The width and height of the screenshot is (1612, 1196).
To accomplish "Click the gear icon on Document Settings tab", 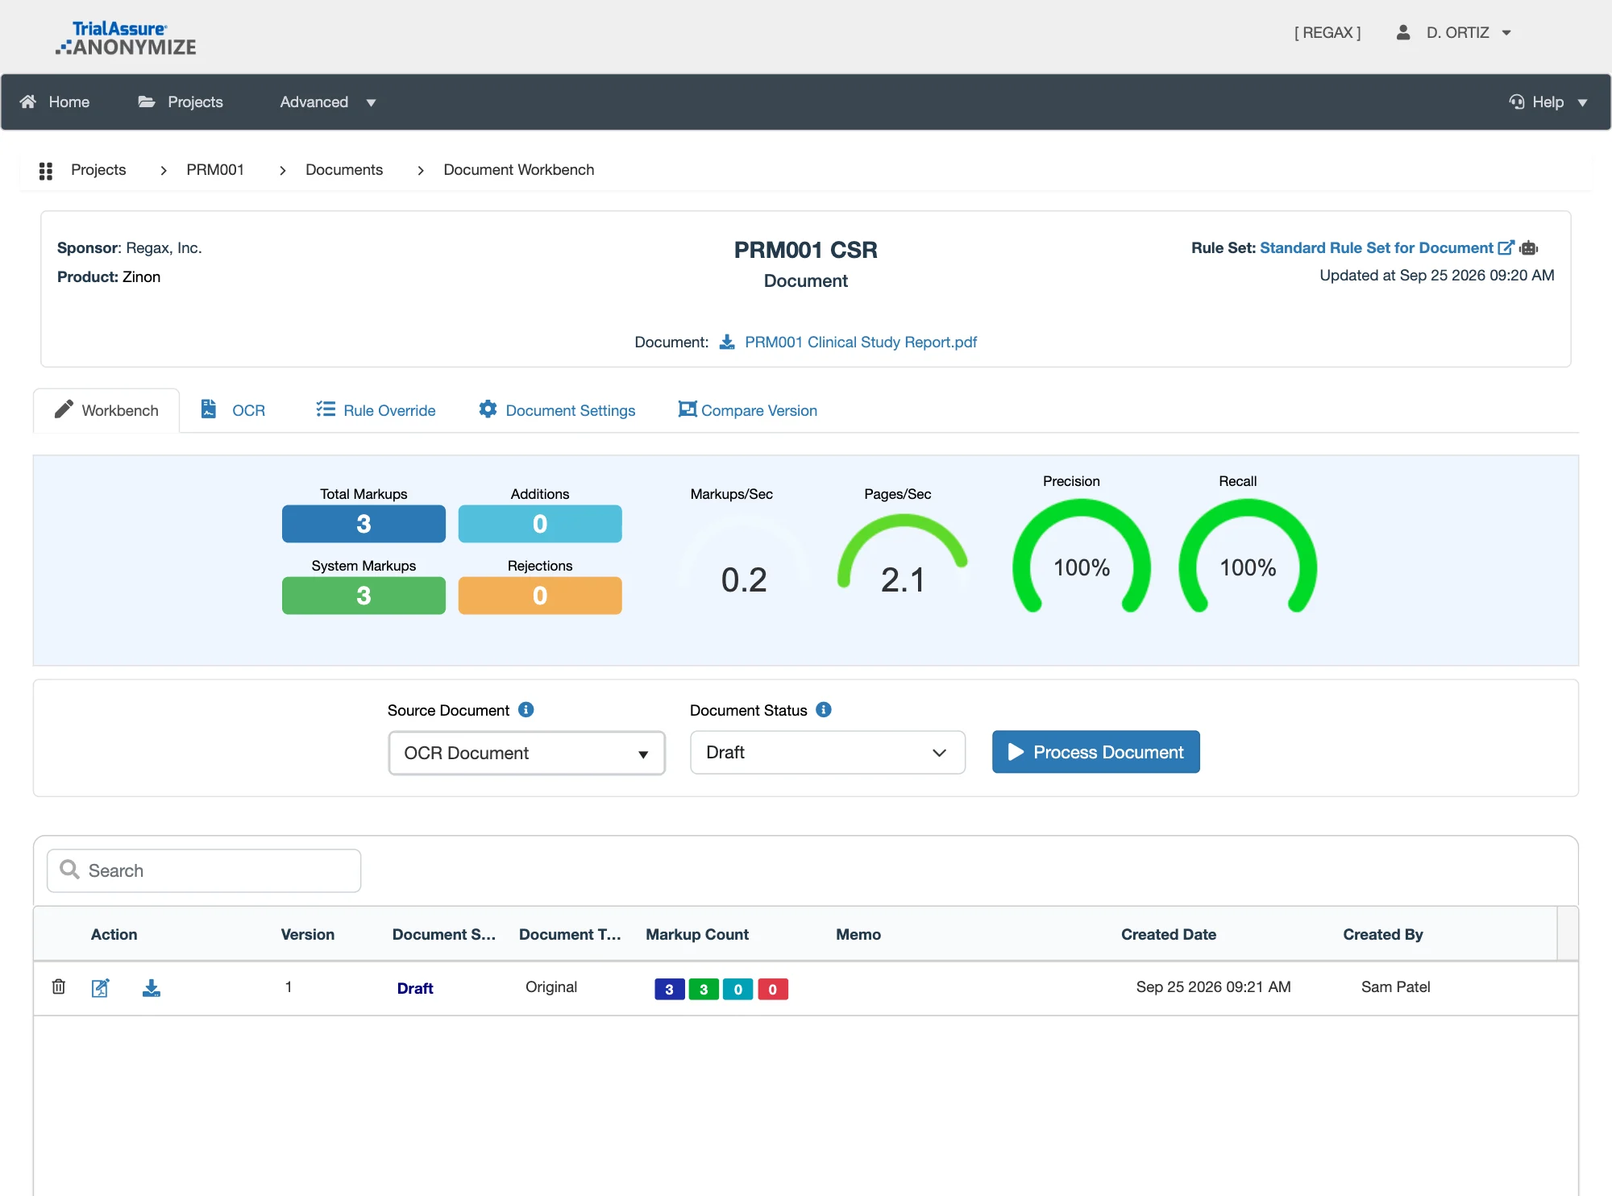I will tap(488, 409).
